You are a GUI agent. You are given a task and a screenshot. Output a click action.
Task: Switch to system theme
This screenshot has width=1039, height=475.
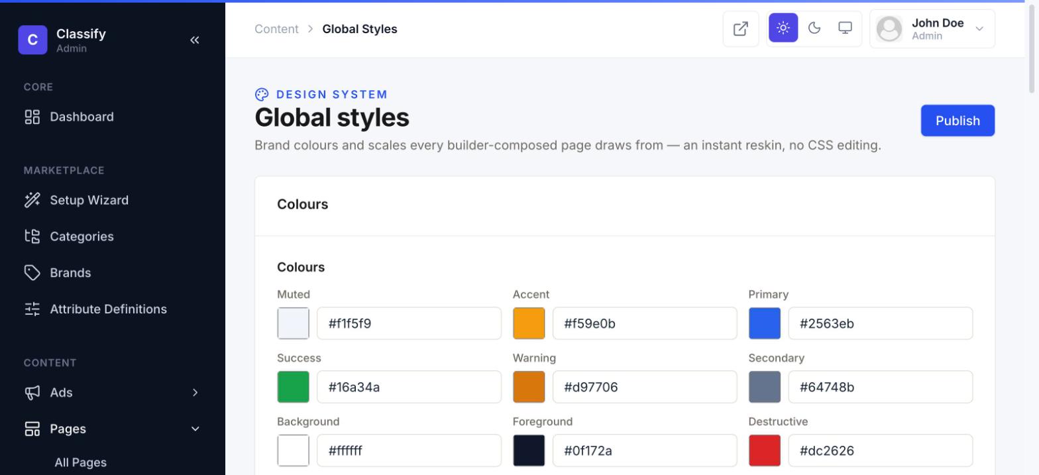845,28
